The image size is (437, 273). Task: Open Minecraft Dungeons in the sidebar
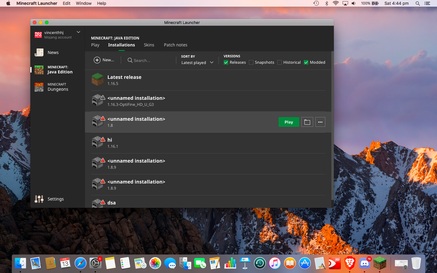click(58, 87)
